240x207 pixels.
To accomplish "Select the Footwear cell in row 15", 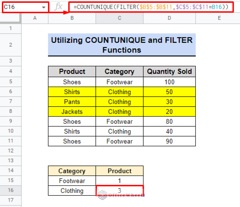I will [x=72, y=181].
